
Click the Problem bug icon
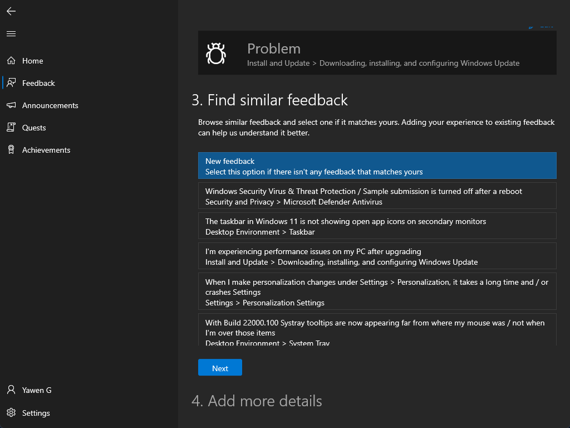[215, 53]
